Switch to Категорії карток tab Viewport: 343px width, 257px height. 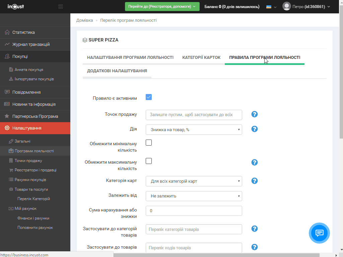point(201,58)
